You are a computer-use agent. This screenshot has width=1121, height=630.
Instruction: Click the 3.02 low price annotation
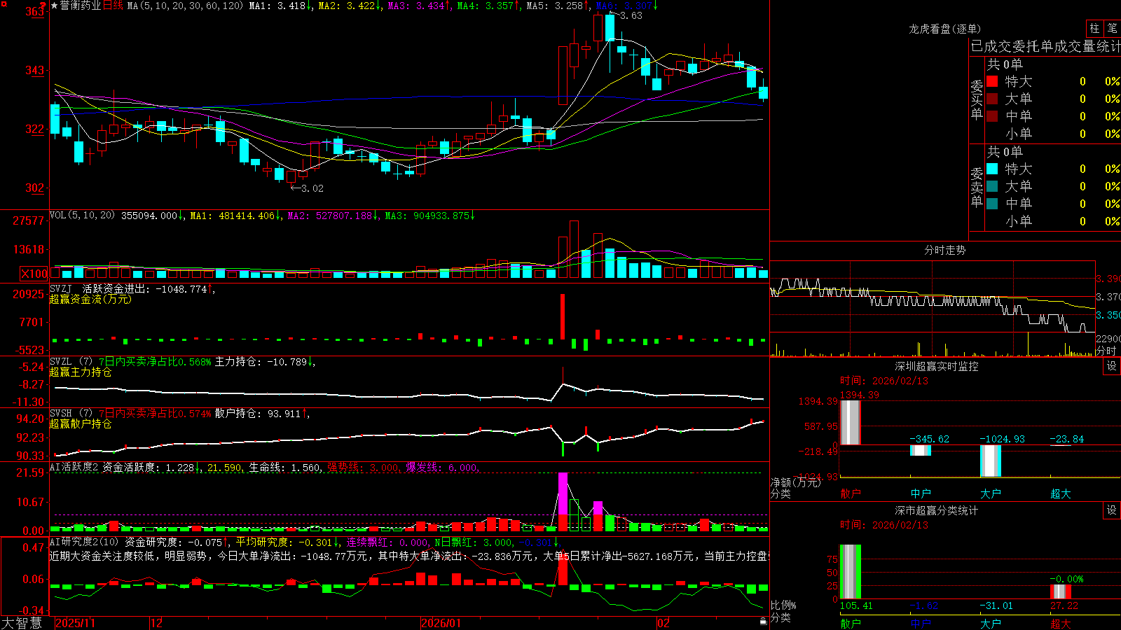(x=312, y=188)
